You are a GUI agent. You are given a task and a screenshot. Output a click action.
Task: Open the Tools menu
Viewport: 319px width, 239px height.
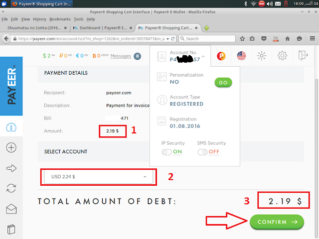(79, 19)
